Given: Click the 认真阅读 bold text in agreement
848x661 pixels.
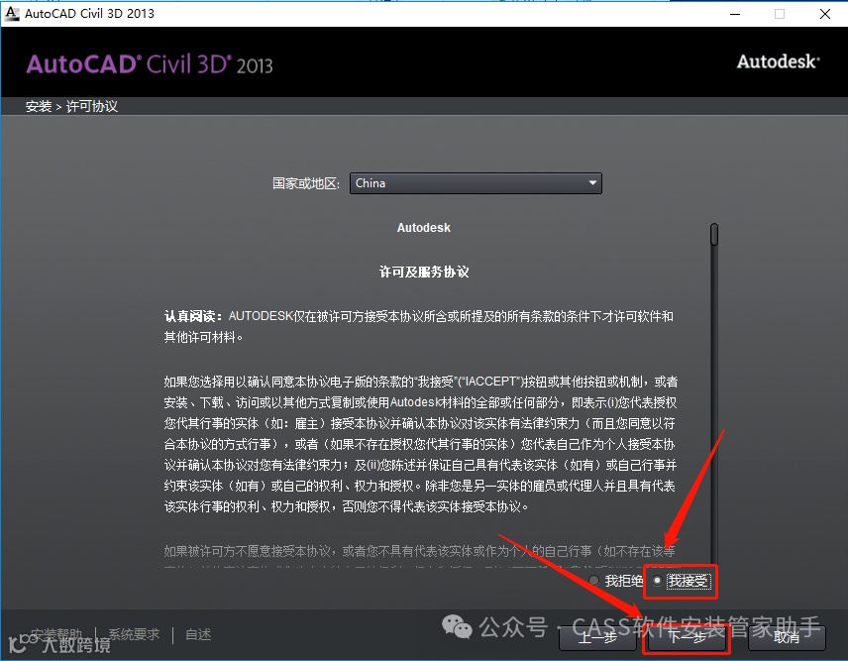Looking at the screenshot, I should pyautogui.click(x=193, y=316).
